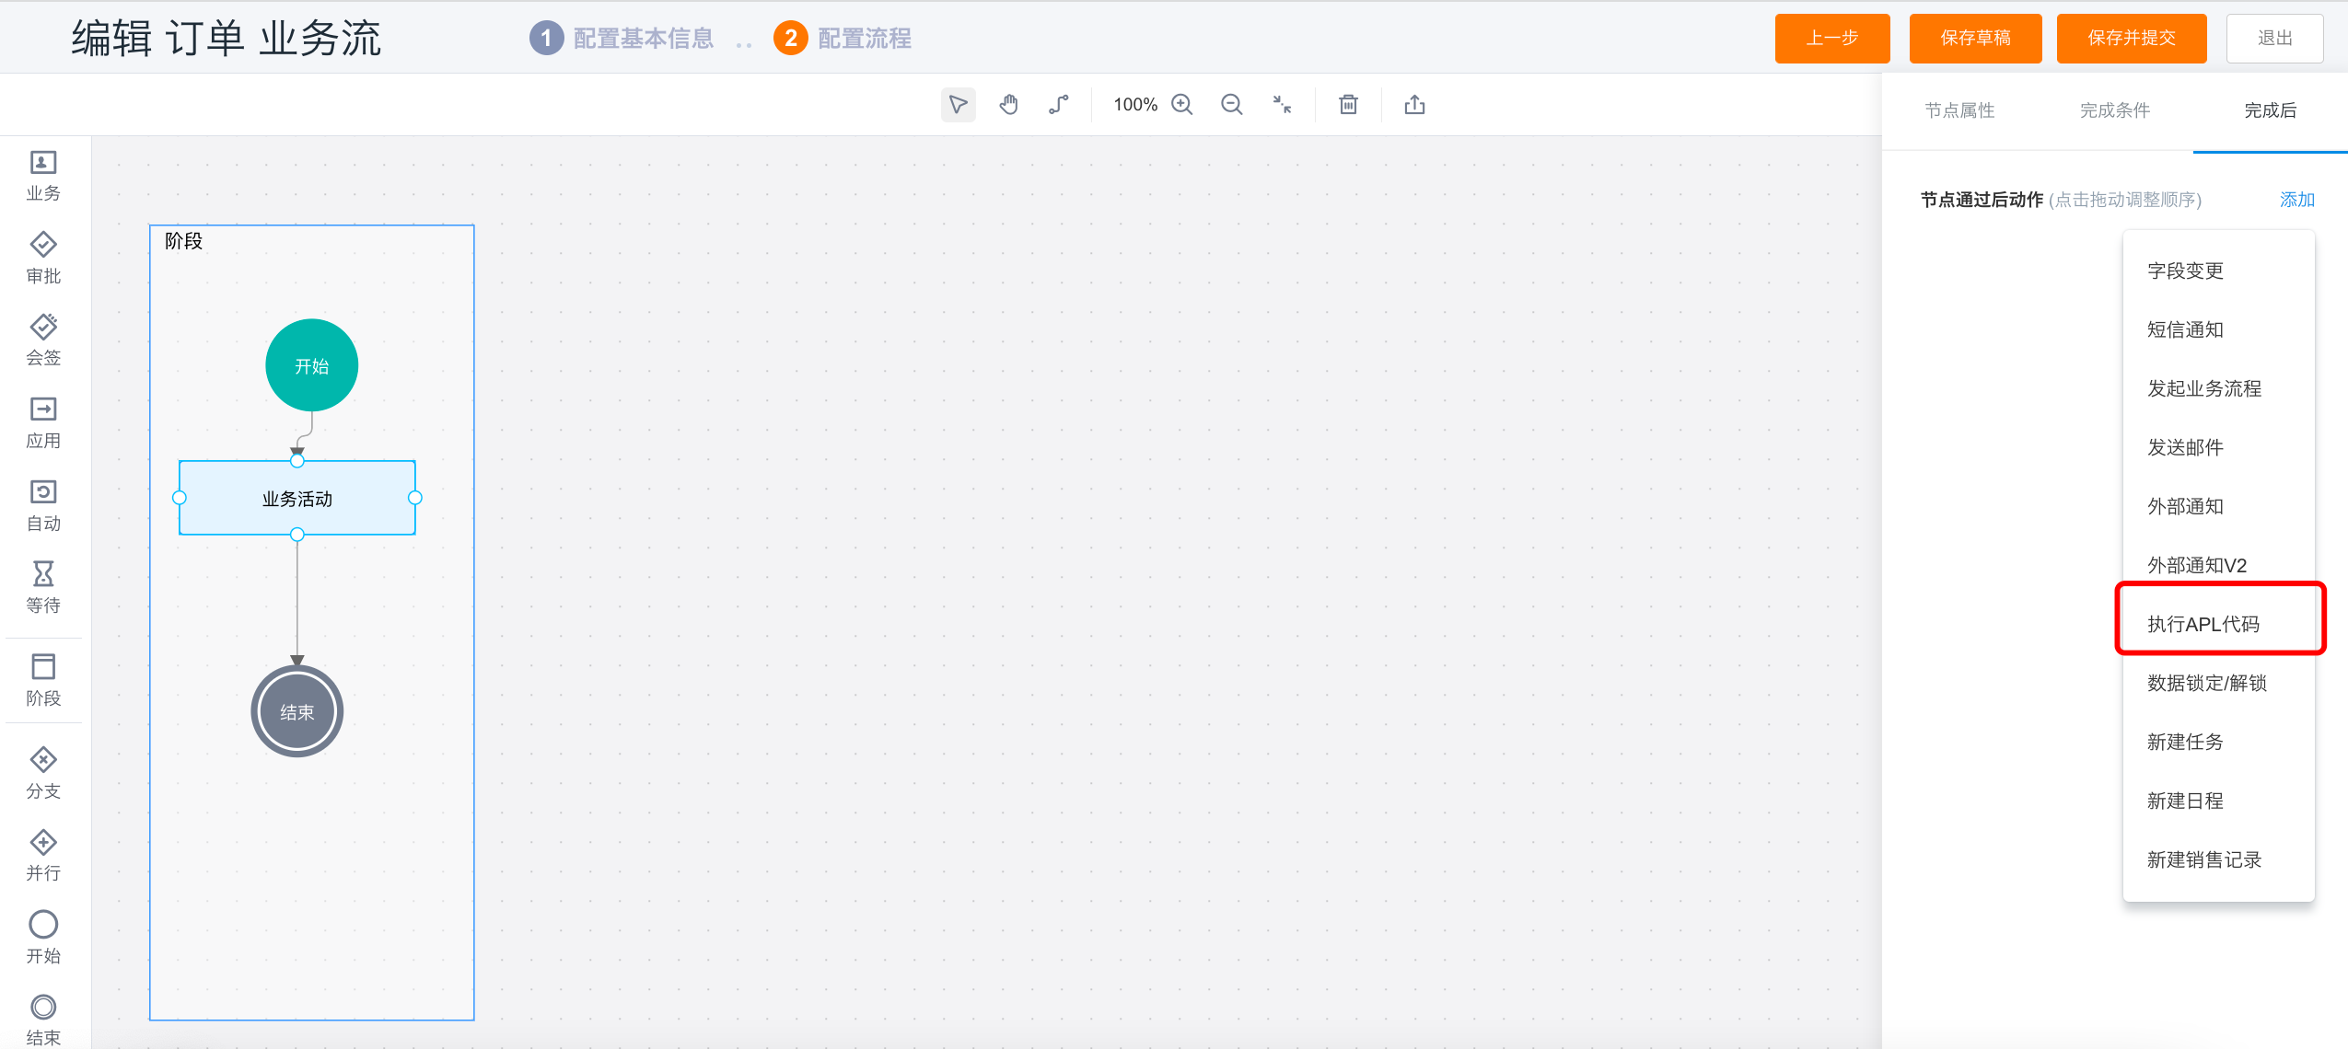This screenshot has width=2348, height=1049.
Task: Select the 并行 parallel node tool
Action: coord(42,856)
